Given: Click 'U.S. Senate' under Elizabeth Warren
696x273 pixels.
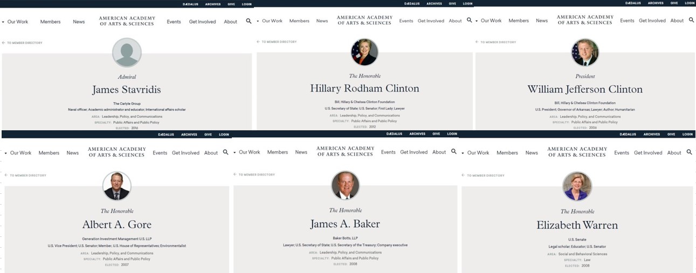Looking at the screenshot, I should (x=577, y=240).
